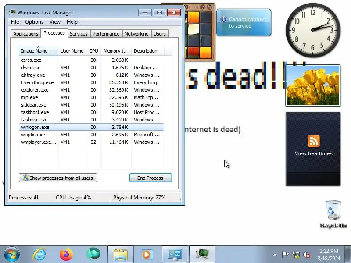351x263 pixels.
Task: Open the View menu
Action: pos(55,22)
